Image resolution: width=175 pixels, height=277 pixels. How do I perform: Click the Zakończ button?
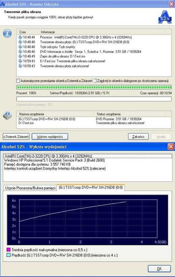[138, 137]
